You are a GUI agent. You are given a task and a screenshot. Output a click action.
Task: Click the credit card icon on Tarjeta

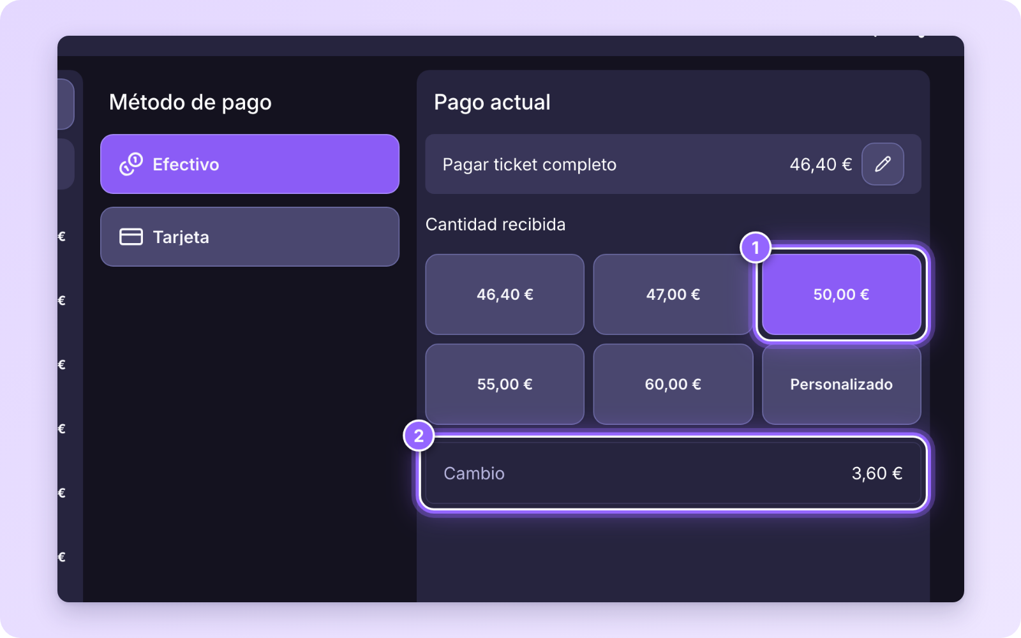click(x=131, y=237)
